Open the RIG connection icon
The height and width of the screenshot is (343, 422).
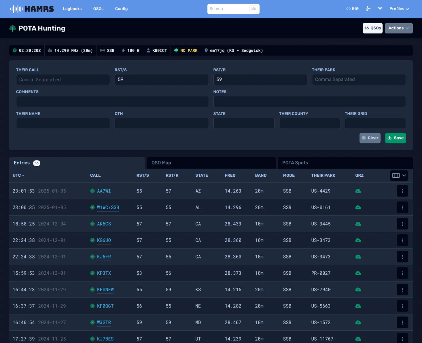pos(352,9)
